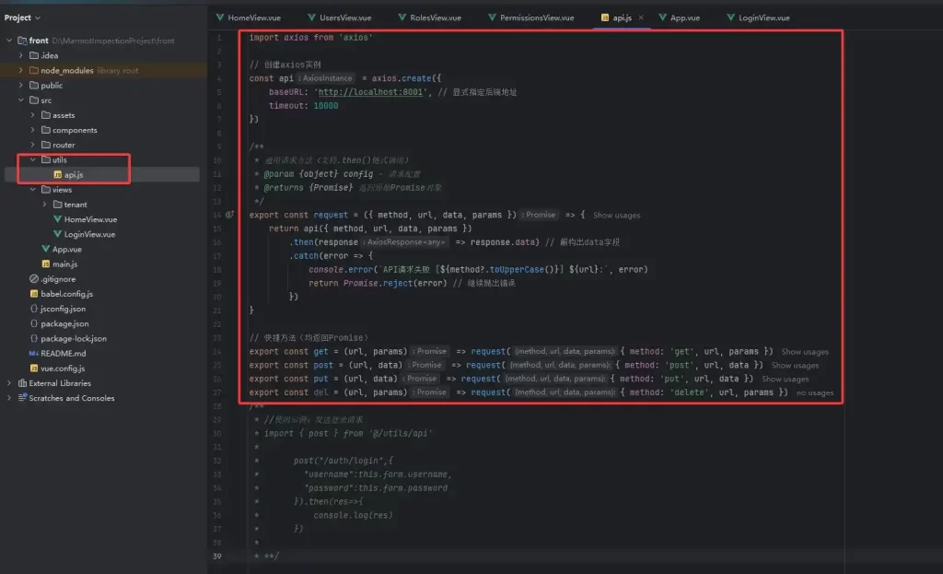Click 'Show usages' hint for the post function

tap(794, 366)
